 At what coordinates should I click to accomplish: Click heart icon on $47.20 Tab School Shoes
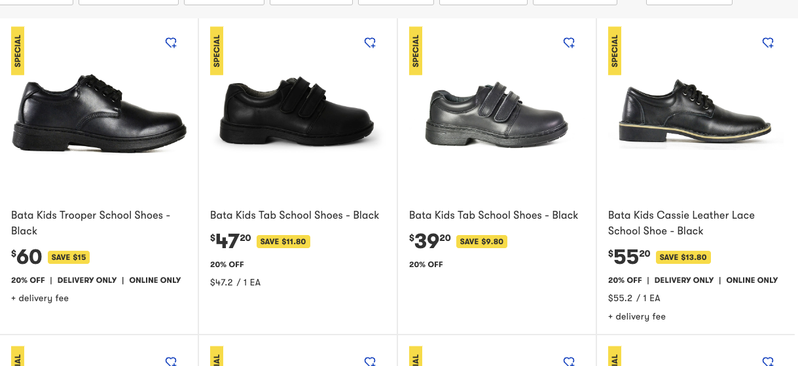370,43
